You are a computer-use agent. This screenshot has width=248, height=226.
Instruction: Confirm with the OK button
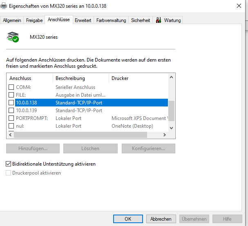click(x=128, y=219)
